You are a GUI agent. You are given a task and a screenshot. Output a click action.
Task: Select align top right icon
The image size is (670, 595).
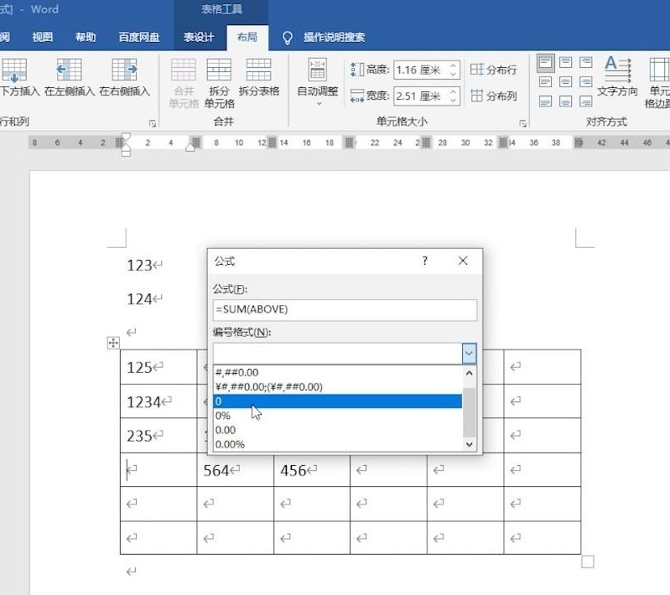coord(586,63)
